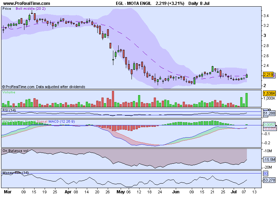Click the MACD (12 26 9) label

pos(62,122)
